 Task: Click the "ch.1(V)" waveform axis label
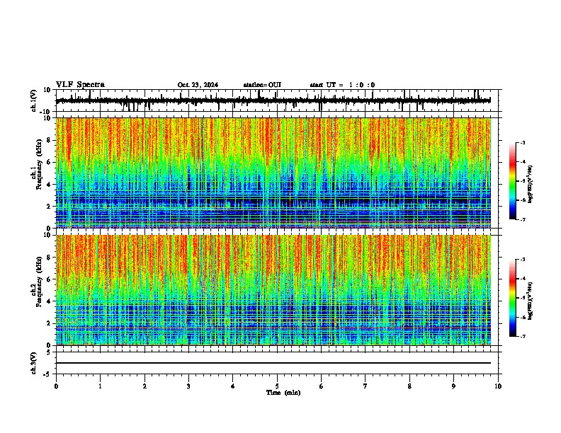click(34, 100)
